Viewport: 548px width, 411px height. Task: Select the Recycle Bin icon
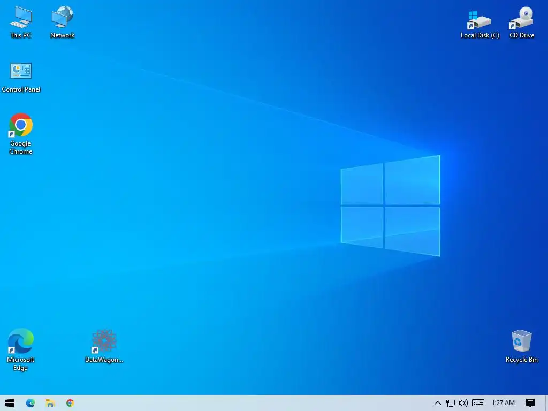521,346
